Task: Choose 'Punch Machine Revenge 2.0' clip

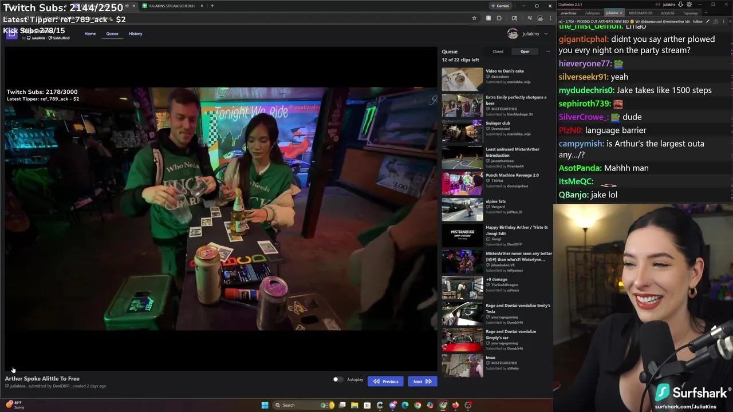Action: pyautogui.click(x=462, y=184)
